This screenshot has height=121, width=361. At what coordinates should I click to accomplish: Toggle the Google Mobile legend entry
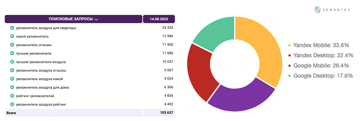[318, 66]
